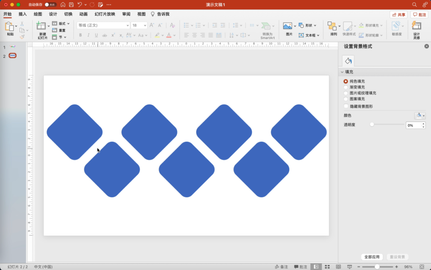The width and height of the screenshot is (431, 270).
Task: Open Design Ideas icon
Action: pos(416,26)
